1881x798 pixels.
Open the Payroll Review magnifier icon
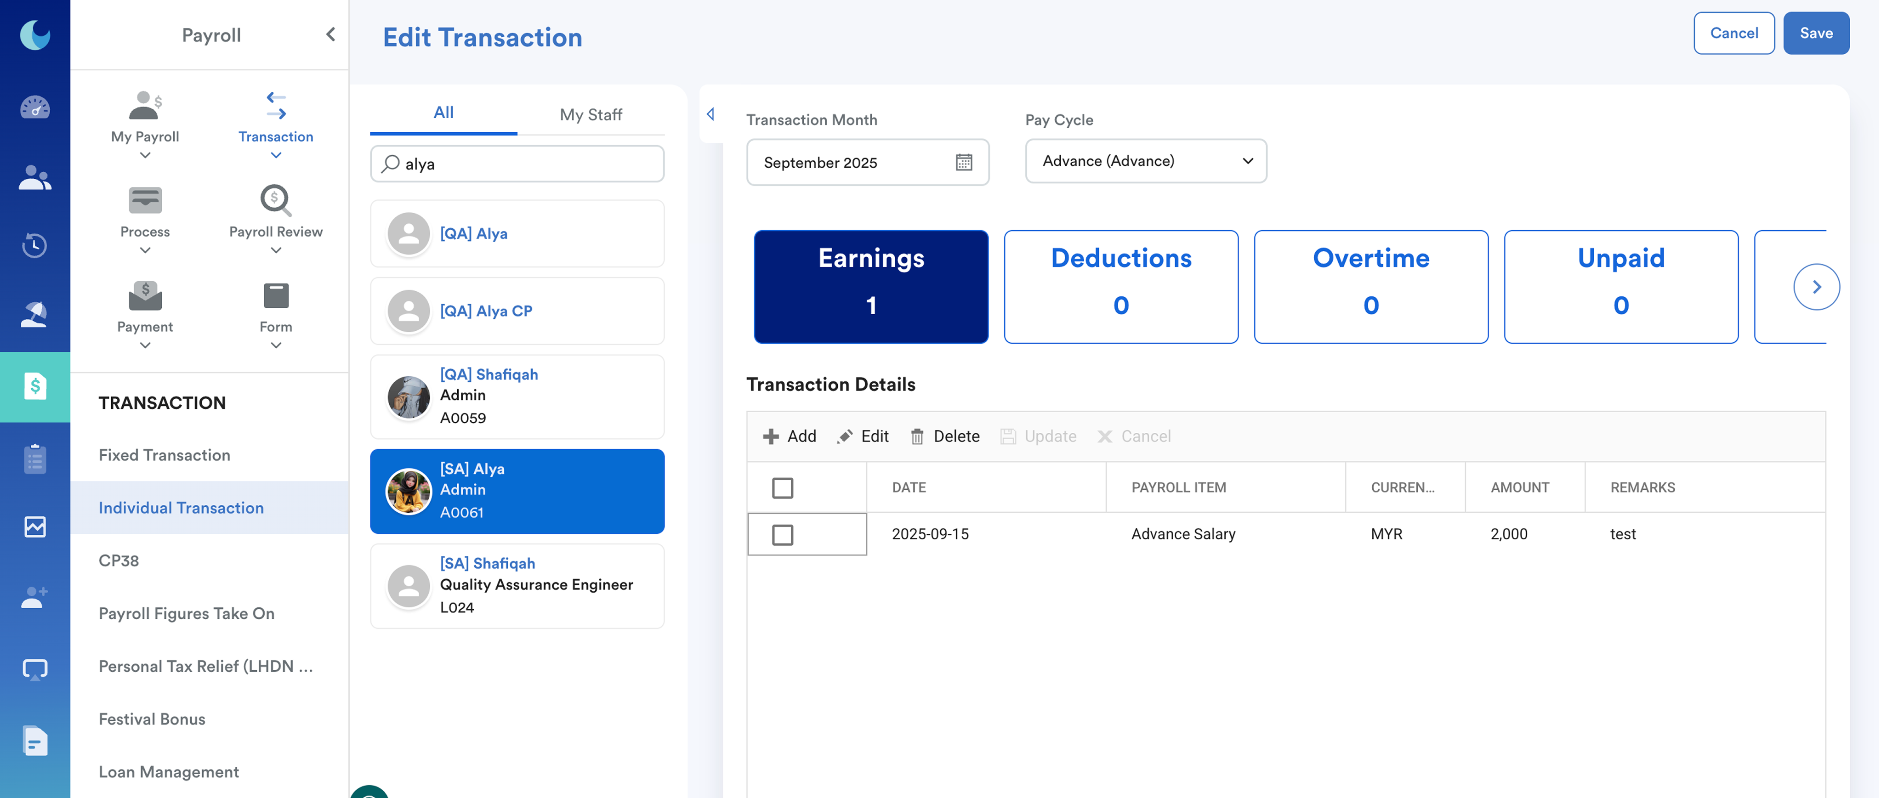point(275,200)
